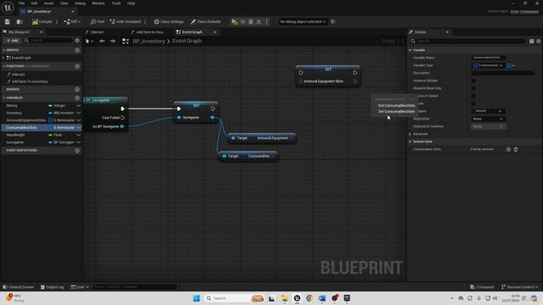This screenshot has width=543, height=305.
Task: Choose Set ConsumablesSlots from popup
Action: point(396,111)
